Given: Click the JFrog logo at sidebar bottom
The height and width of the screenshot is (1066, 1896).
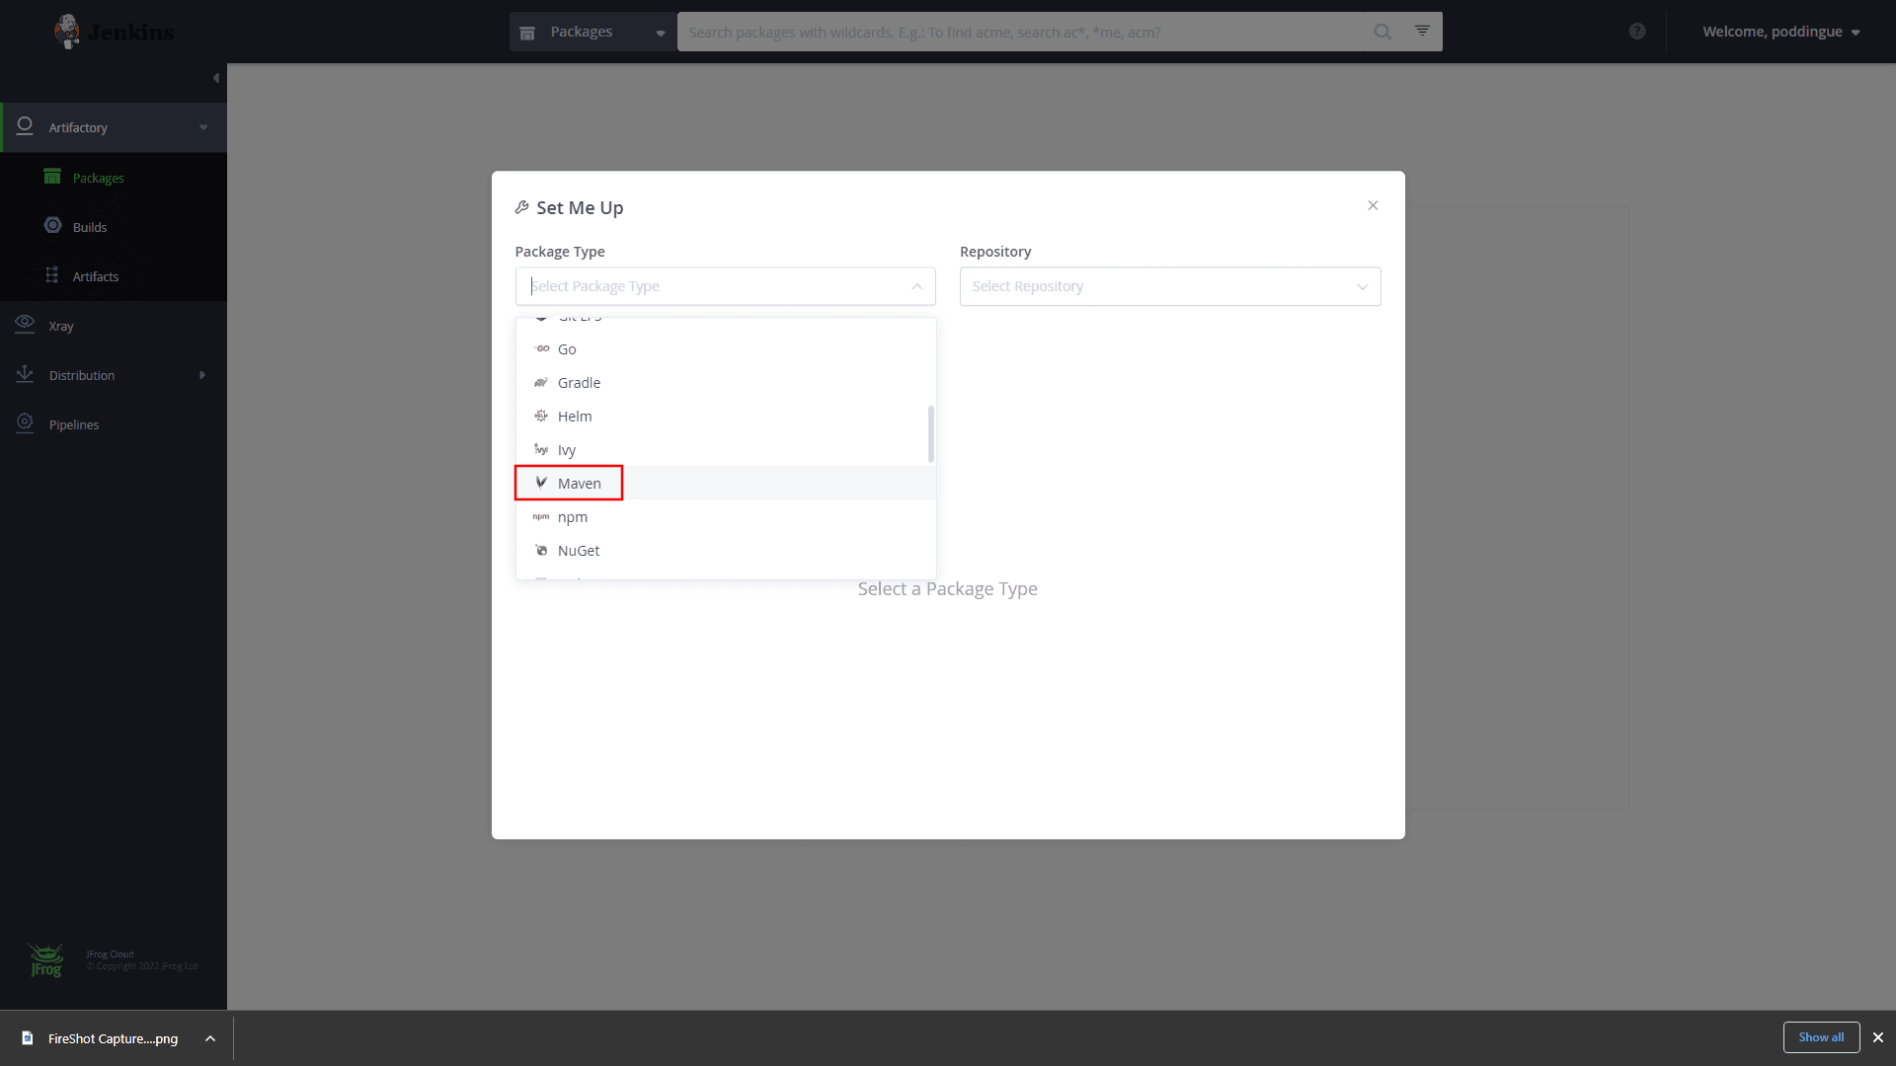Looking at the screenshot, I should click(x=45, y=960).
